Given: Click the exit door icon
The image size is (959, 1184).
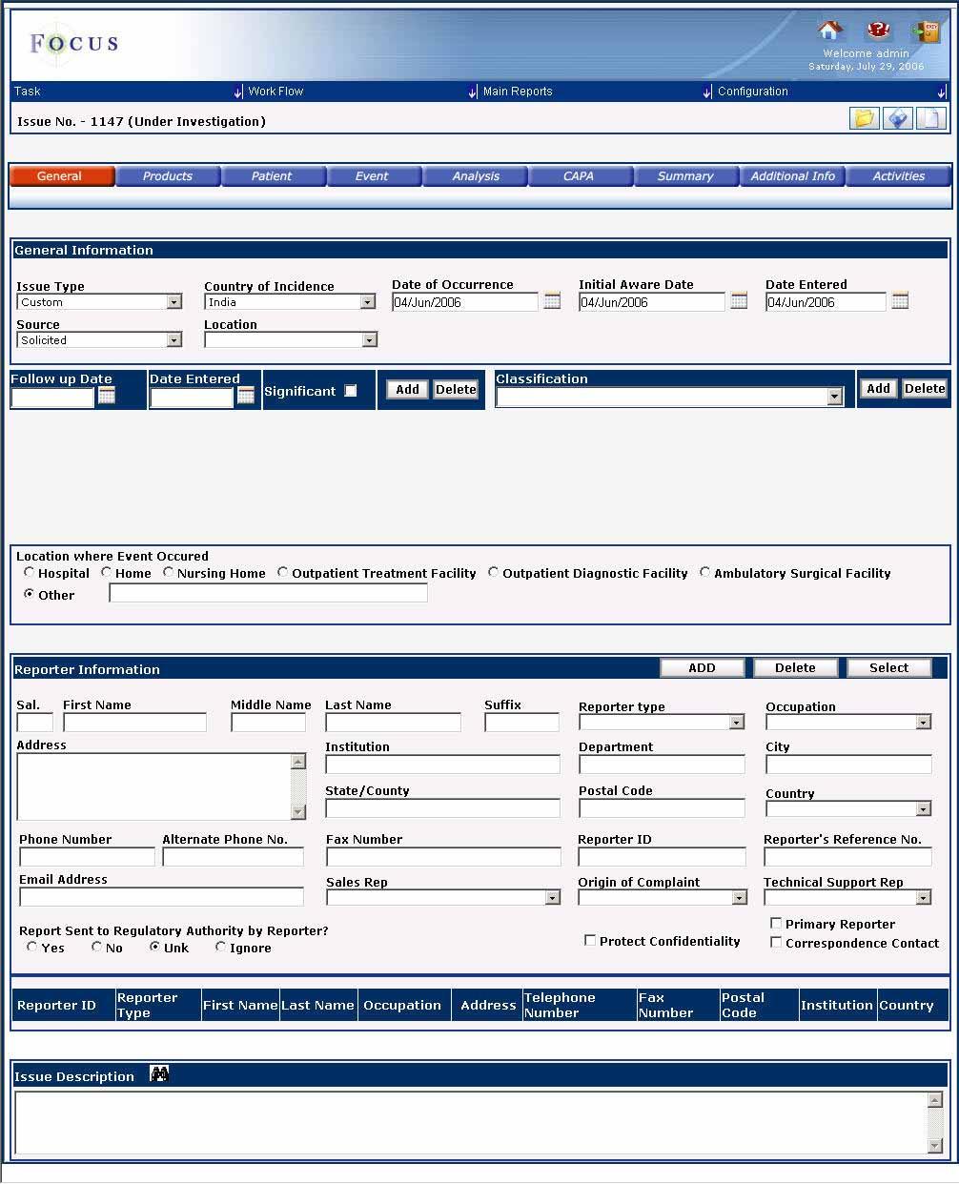Looking at the screenshot, I should point(925,31).
